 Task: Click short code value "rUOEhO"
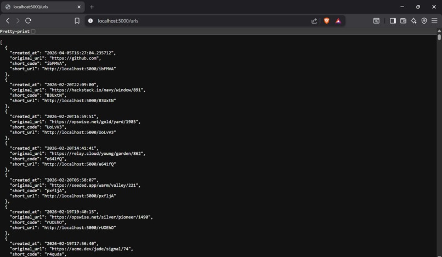[x=54, y=222]
